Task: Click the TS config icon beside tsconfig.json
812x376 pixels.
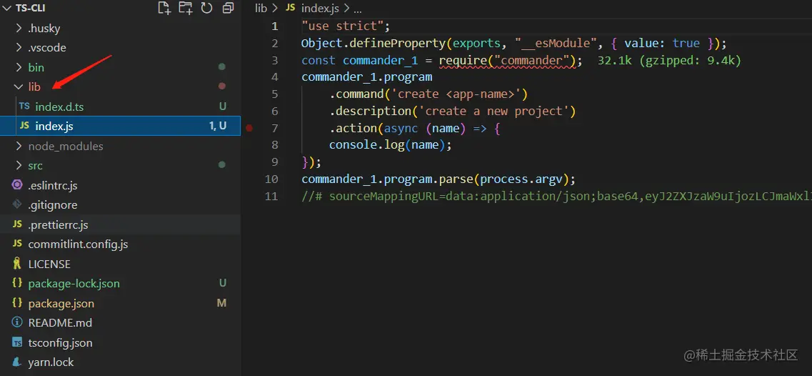Action: 17,343
